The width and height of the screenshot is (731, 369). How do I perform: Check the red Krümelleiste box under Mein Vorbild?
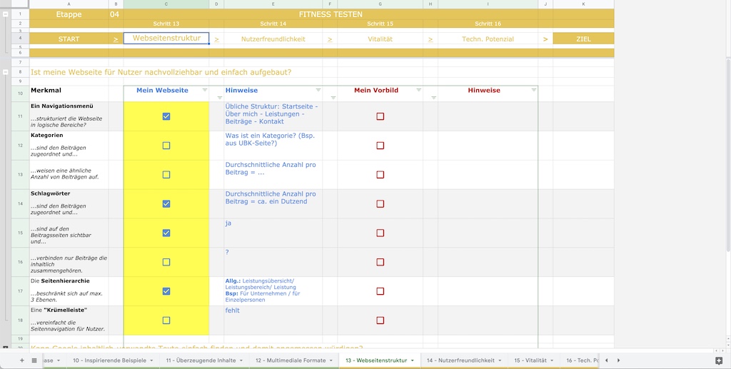[x=380, y=320]
